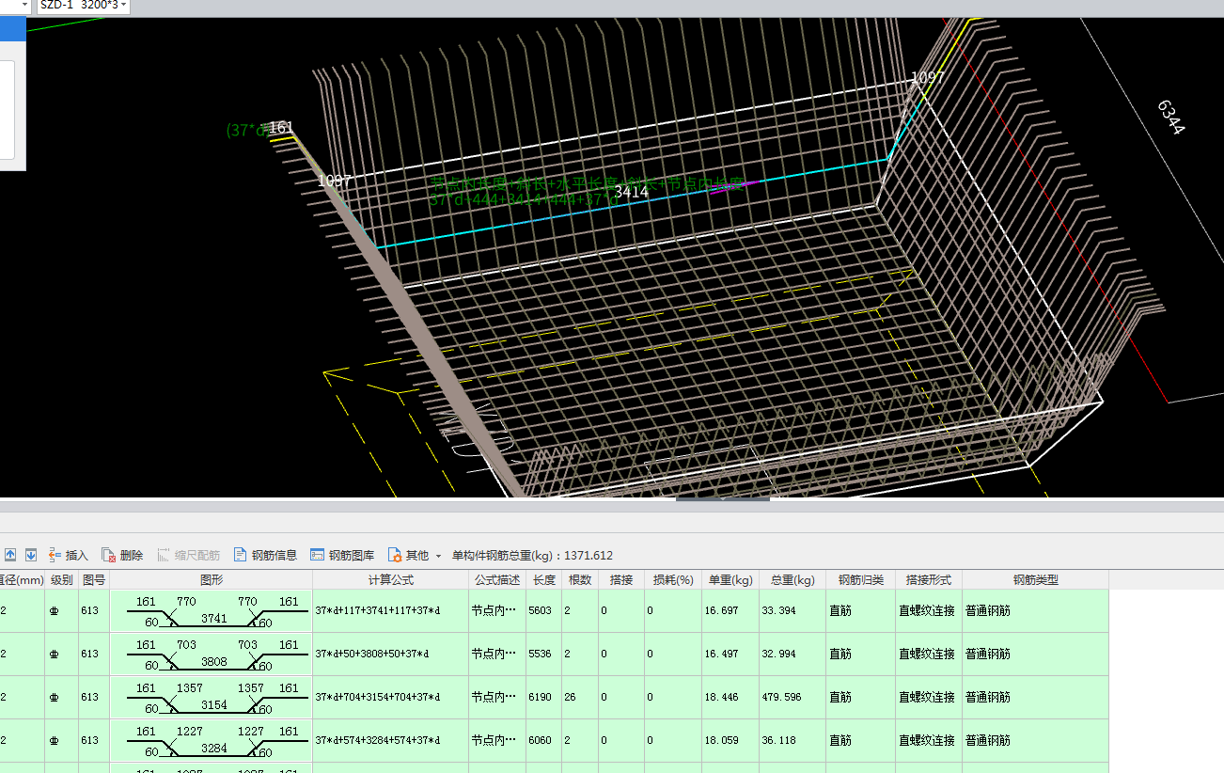
Task: Select unit weight cell 16.697
Action: pyautogui.click(x=730, y=611)
